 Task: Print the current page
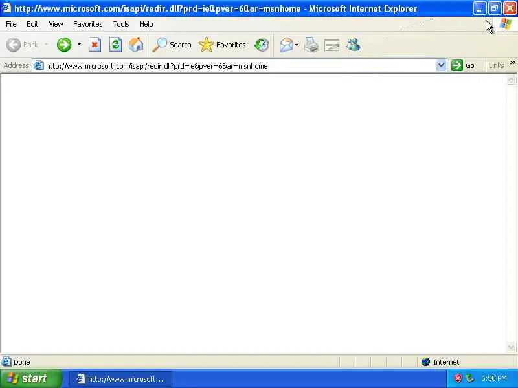click(311, 45)
